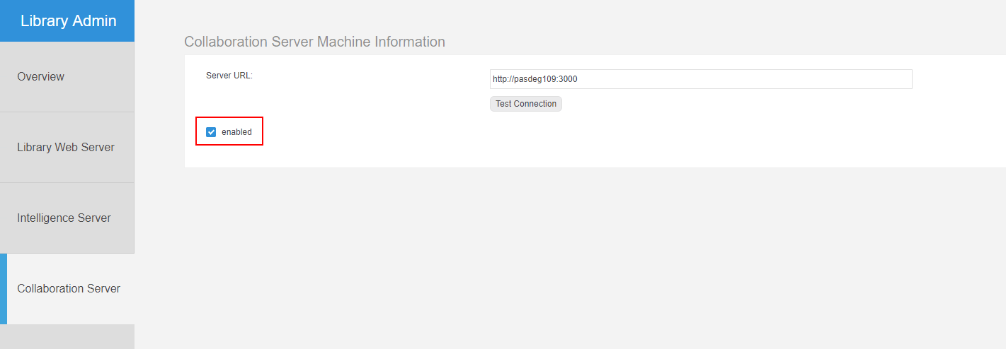Select the partially visible tab below Collaboration Server

click(67, 337)
